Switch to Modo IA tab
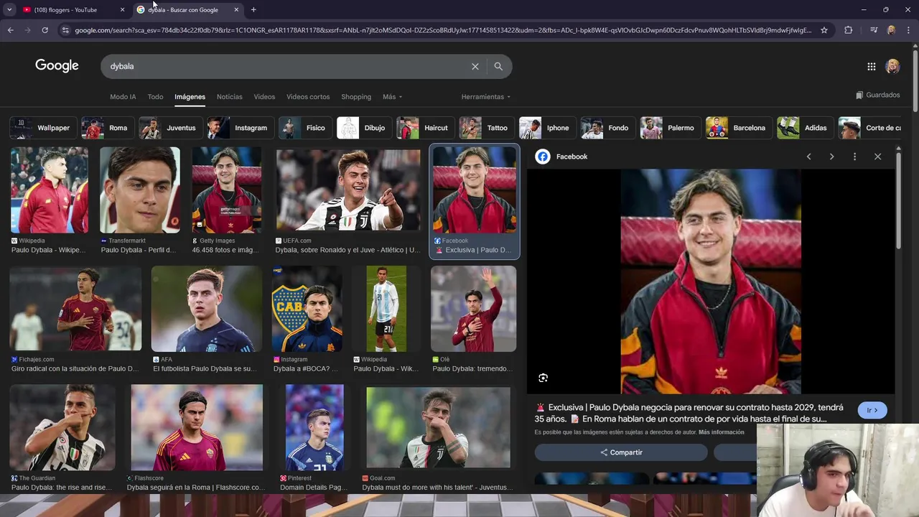Screen dimensions: 919x517 [x=123, y=97]
